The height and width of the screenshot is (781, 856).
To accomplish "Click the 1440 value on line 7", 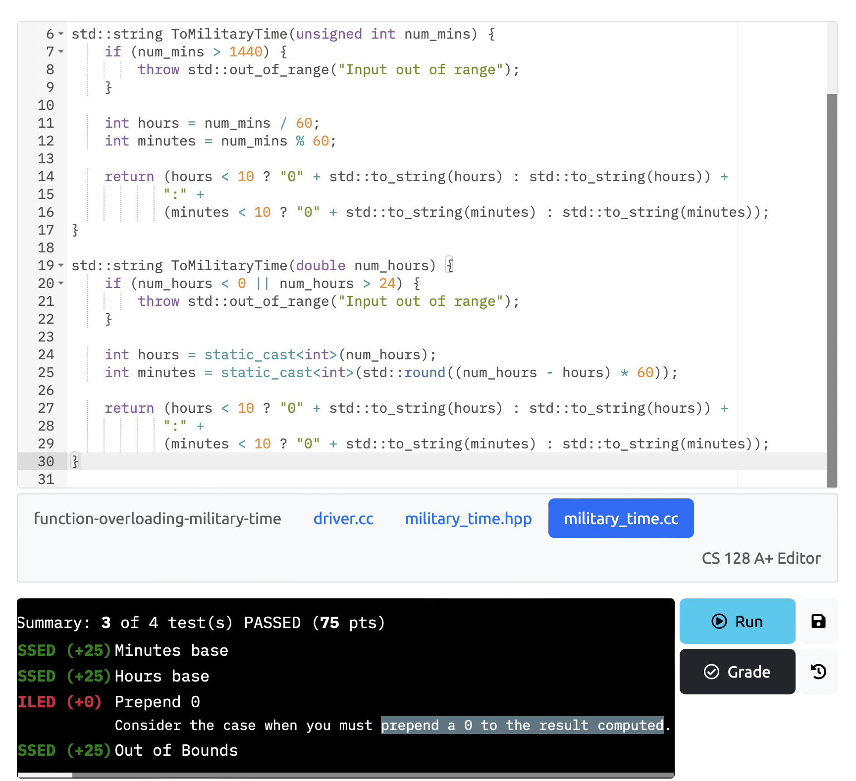I will point(246,51).
